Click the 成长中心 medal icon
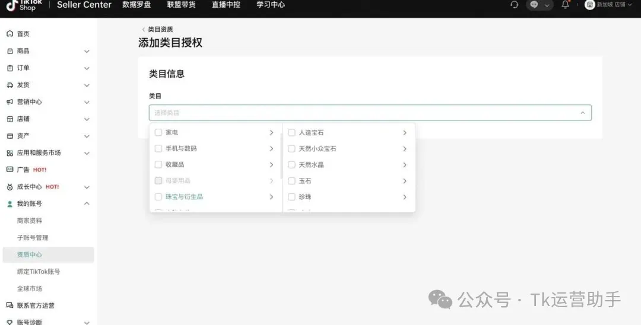The image size is (641, 325). [9, 187]
